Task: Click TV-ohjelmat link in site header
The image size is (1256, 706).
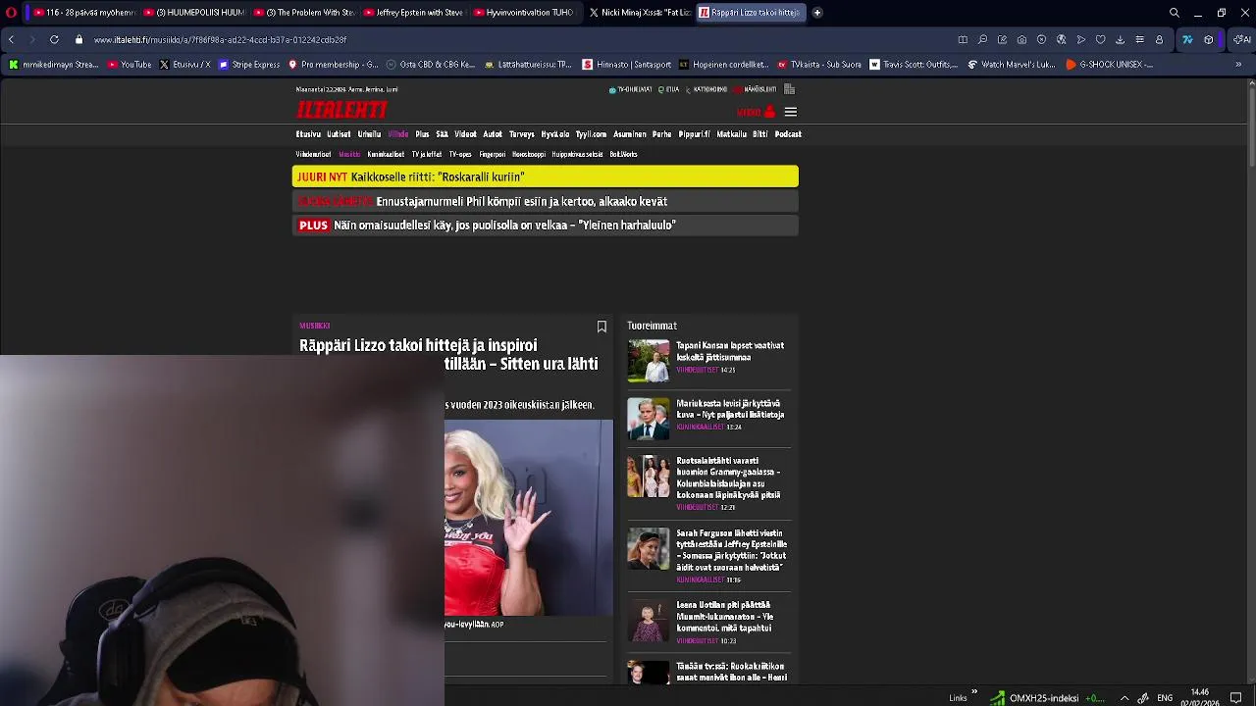Action: click(631, 89)
